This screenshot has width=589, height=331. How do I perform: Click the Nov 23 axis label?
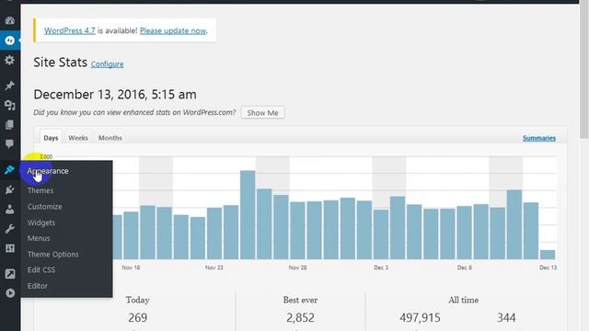(214, 268)
